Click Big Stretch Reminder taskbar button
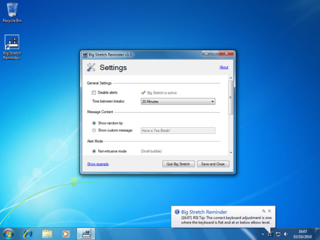The width and height of the screenshot is (320, 240). click(x=86, y=233)
